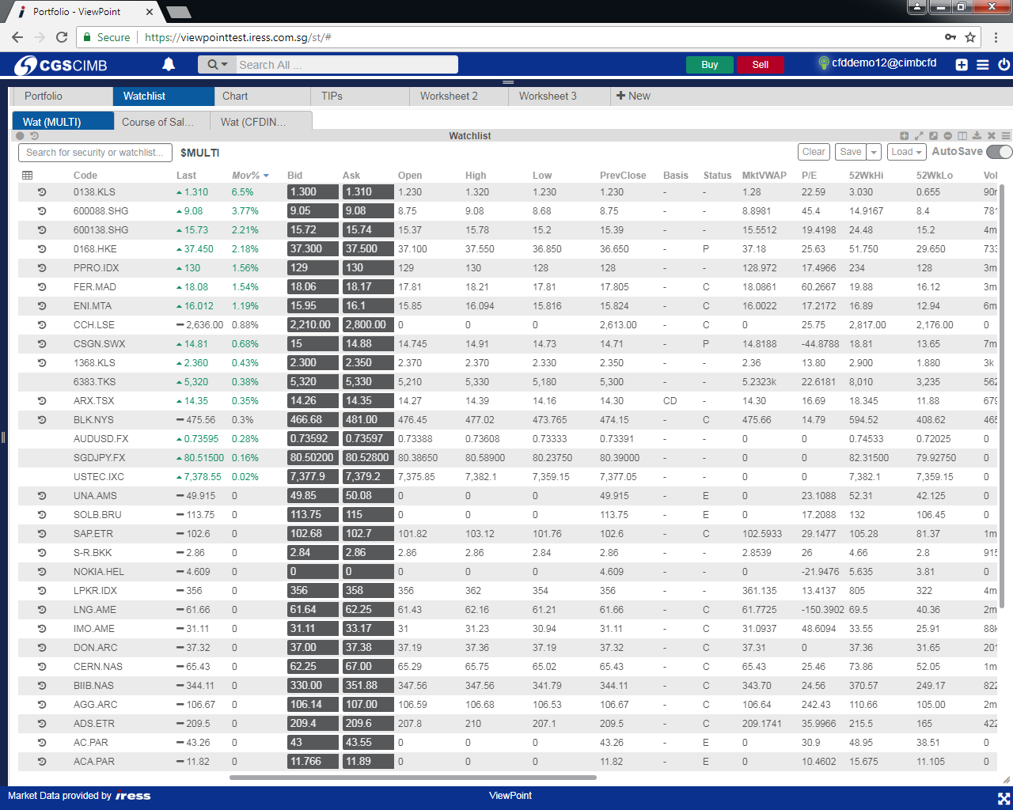
Task: Switch to the Chart tab
Action: 261,96
